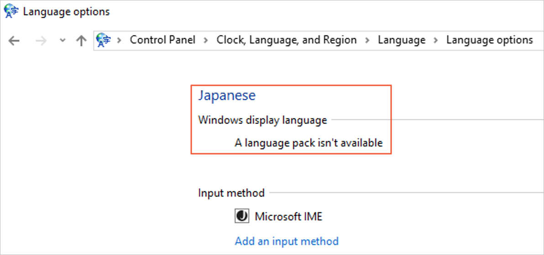Click "A language pack isn't available" text
This screenshot has height=255, width=544.
309,143
